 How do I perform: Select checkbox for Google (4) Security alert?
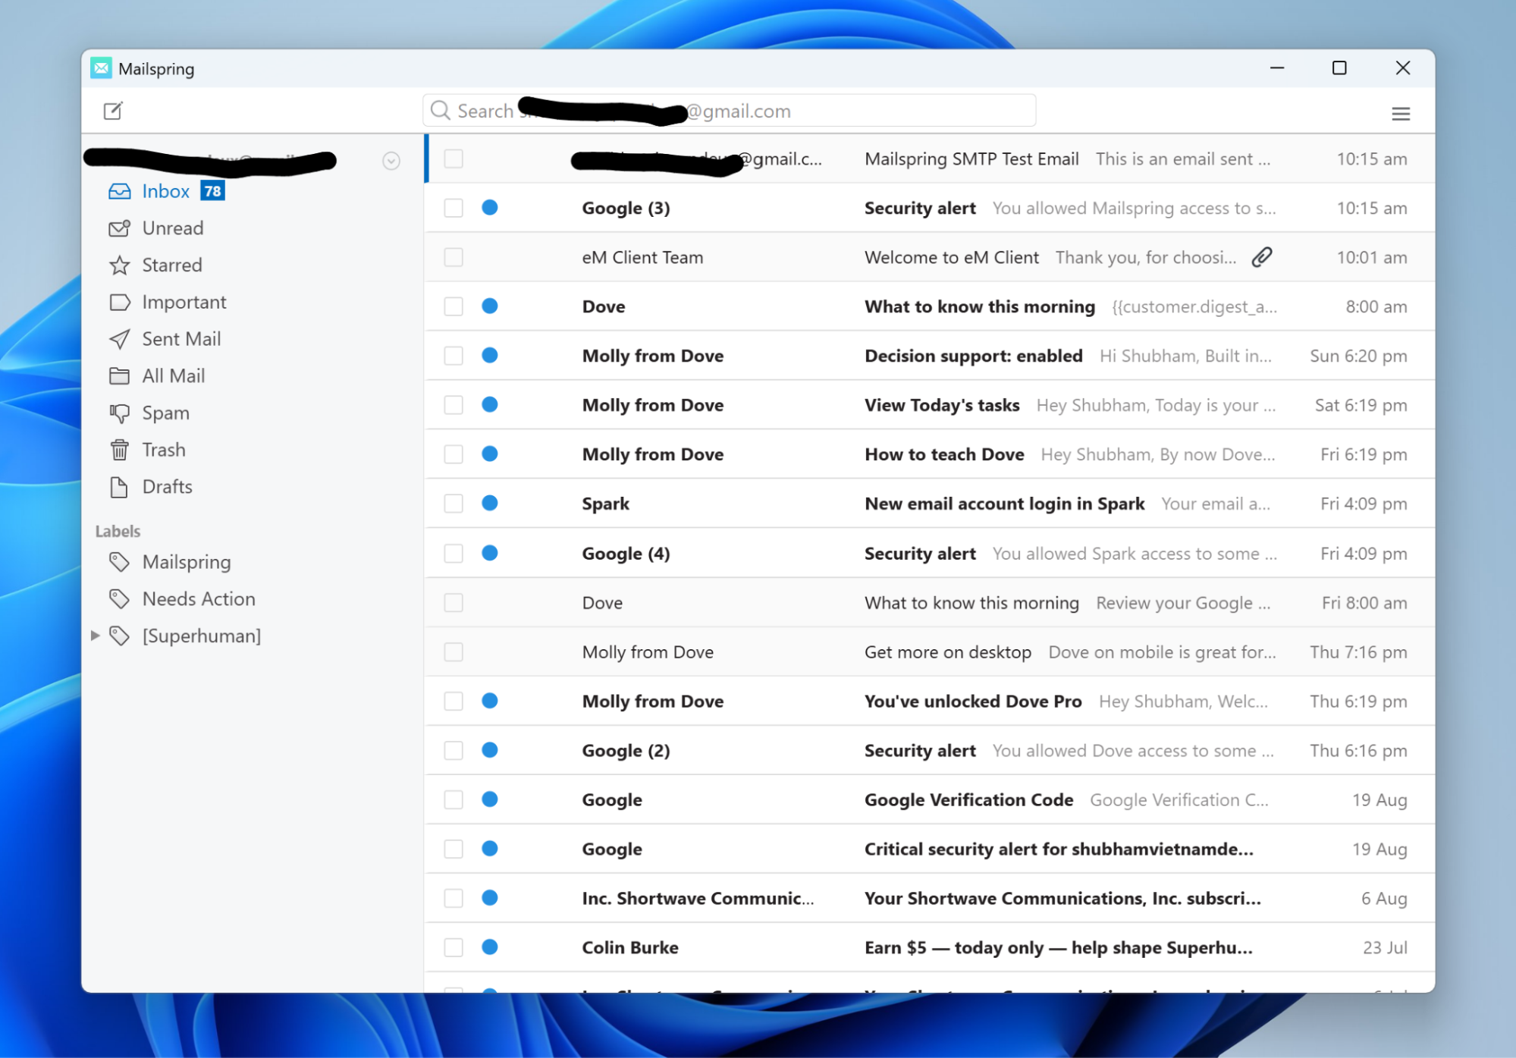coord(454,554)
